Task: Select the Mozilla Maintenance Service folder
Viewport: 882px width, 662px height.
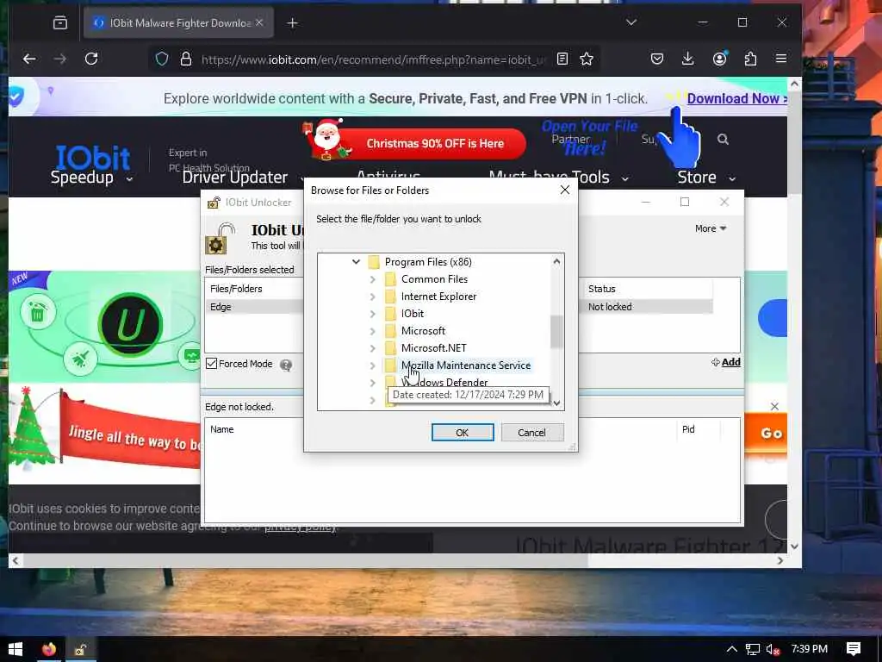Action: pos(465,365)
